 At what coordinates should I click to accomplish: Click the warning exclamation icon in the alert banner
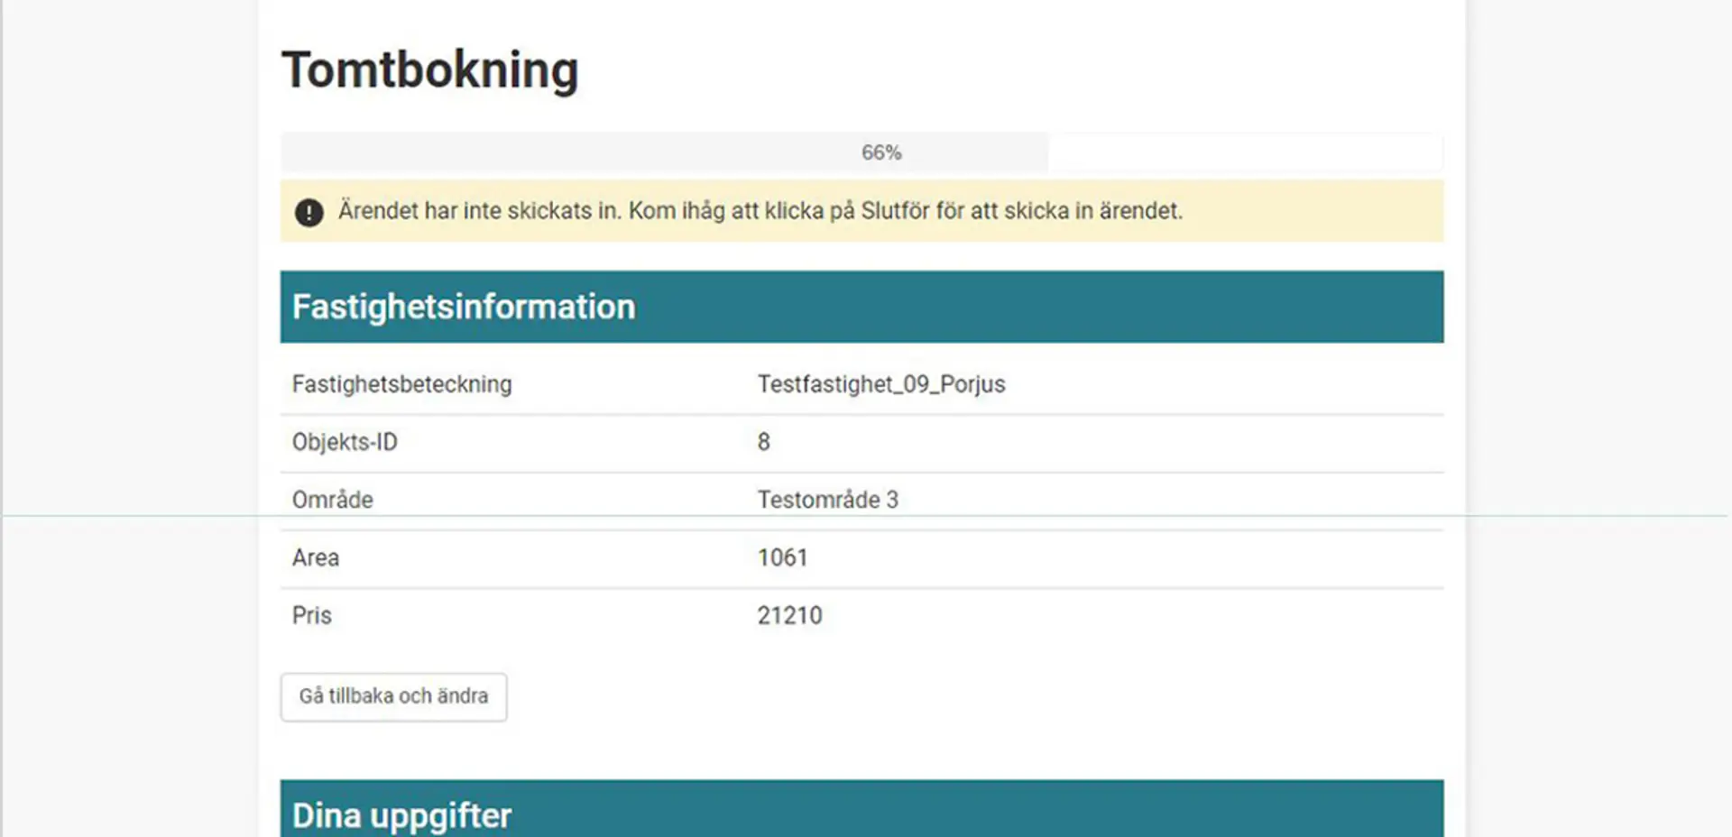click(x=309, y=211)
